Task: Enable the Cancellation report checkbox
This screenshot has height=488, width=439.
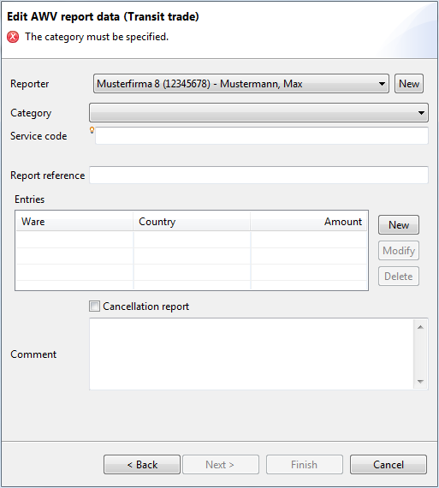Action: pyautogui.click(x=94, y=306)
